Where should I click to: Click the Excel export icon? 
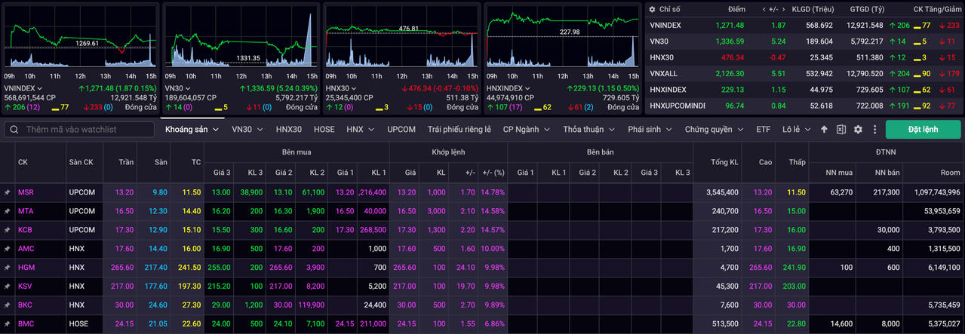tap(841, 130)
